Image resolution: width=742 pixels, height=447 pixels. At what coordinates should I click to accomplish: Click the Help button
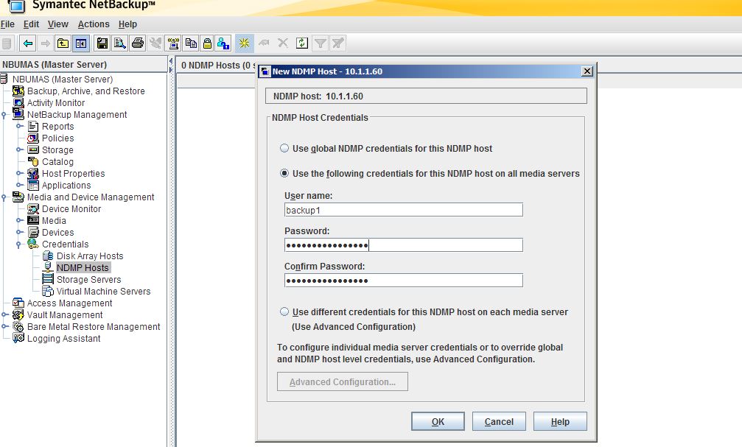(559, 420)
